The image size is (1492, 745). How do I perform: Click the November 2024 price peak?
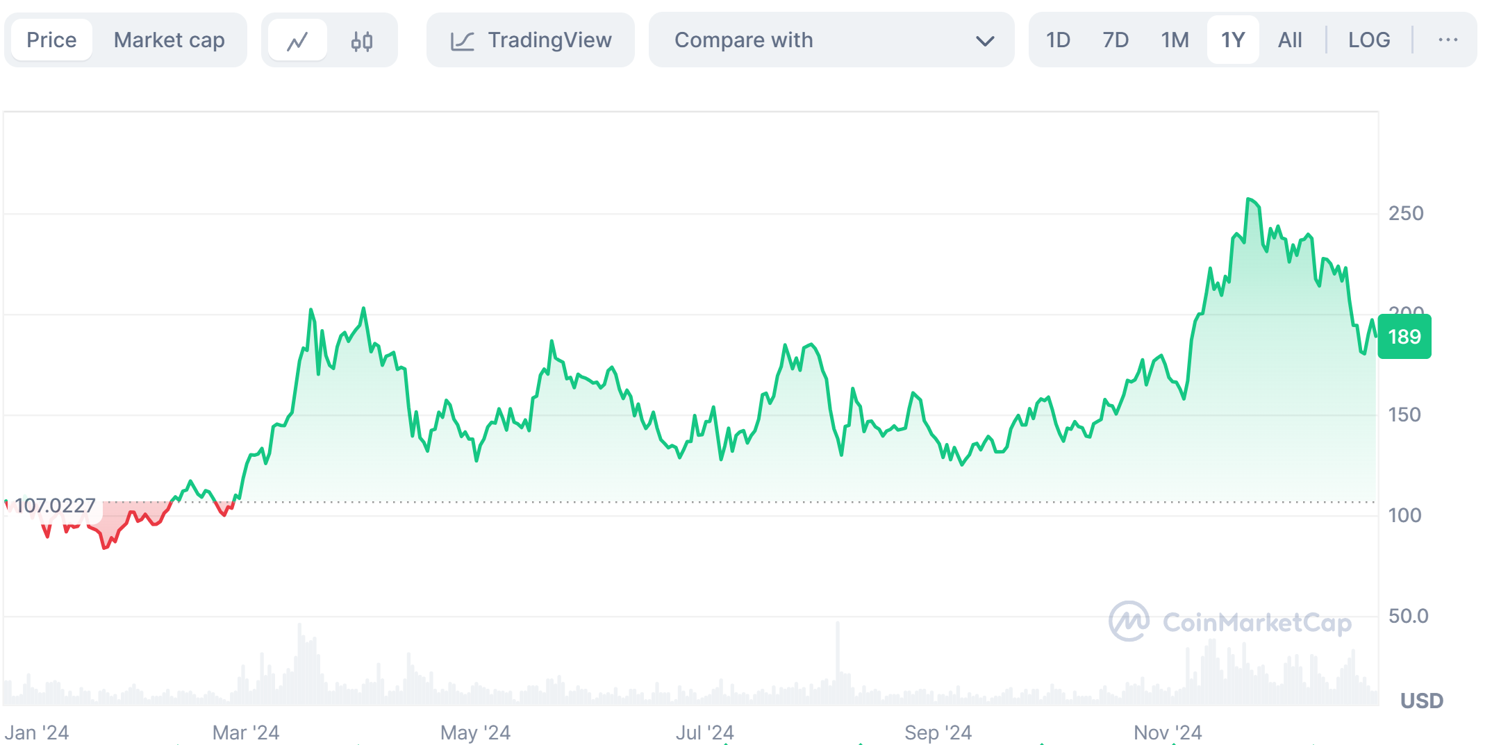1249,200
